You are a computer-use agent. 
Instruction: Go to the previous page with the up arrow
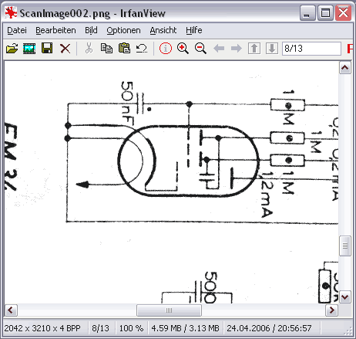tap(254, 49)
